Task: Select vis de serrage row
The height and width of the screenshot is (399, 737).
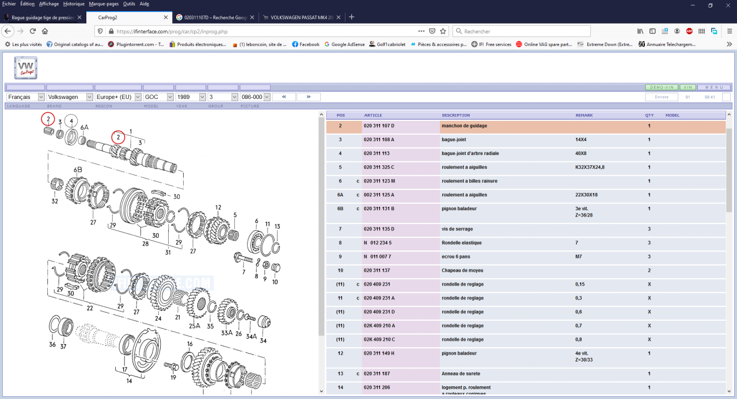Action: [526, 229]
